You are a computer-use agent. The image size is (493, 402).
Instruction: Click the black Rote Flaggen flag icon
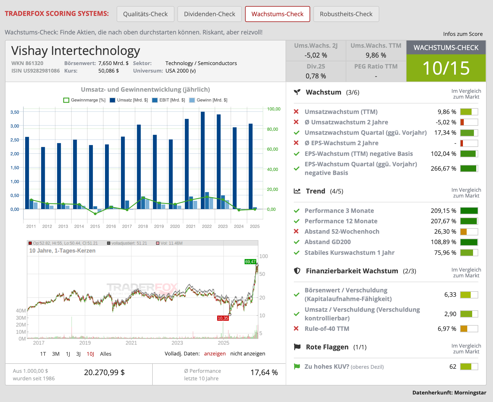point(297,347)
